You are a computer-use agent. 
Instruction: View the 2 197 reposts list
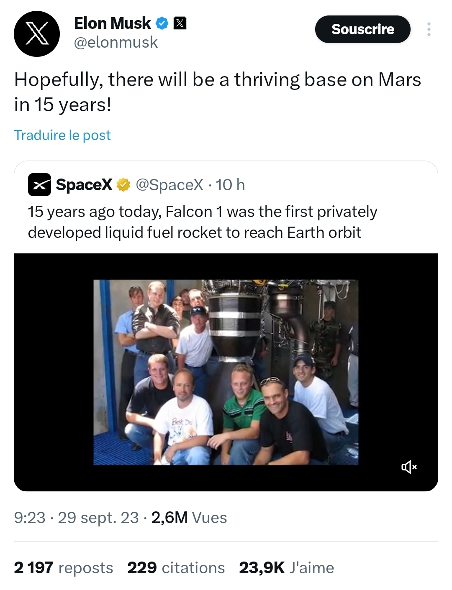coord(64,568)
